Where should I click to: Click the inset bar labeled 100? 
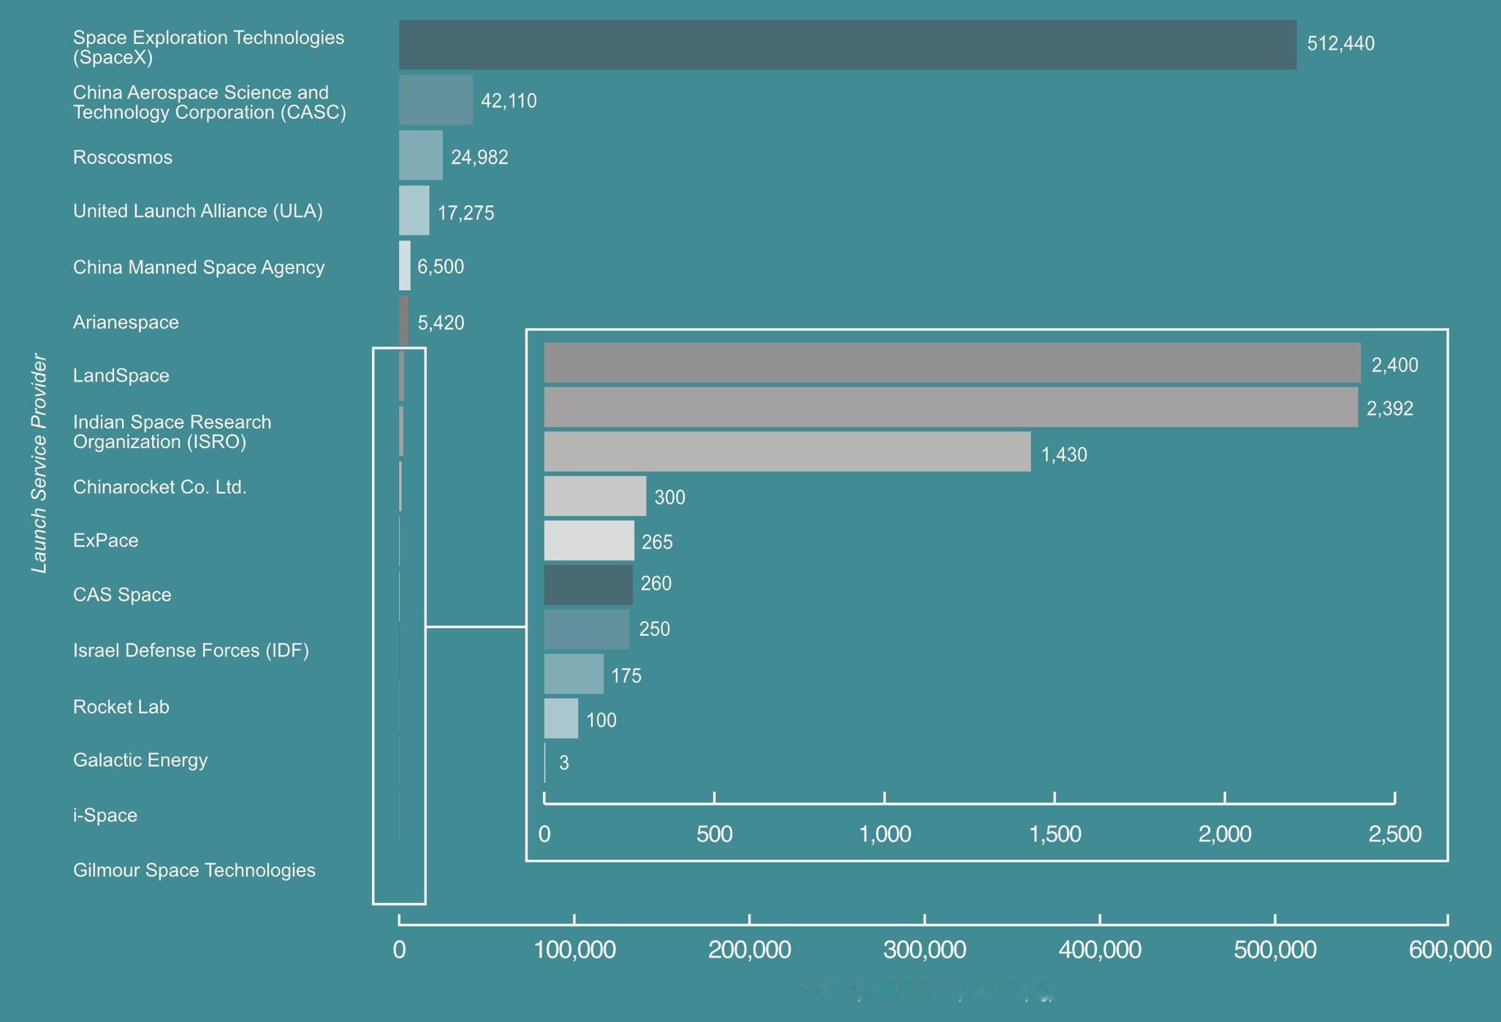[x=560, y=719]
